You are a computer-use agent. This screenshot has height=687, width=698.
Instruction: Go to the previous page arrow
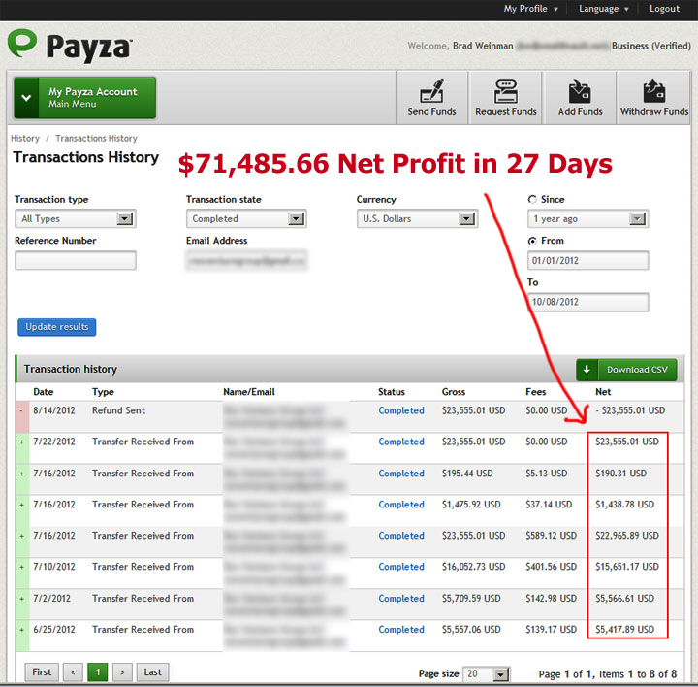pyautogui.click(x=73, y=671)
